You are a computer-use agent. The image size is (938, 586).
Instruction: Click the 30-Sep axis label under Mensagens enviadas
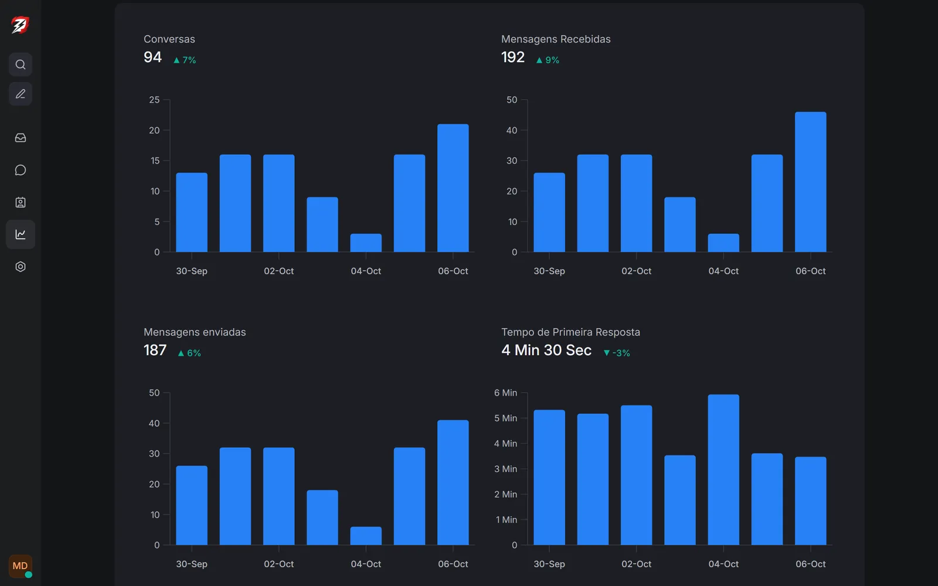coord(192,564)
